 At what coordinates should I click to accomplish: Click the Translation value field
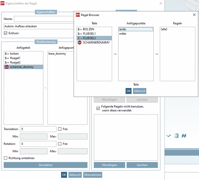(38, 129)
